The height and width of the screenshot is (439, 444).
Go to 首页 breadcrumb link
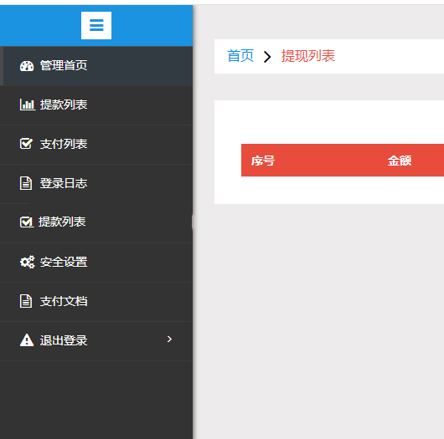(x=240, y=56)
